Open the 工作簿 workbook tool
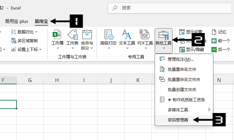The height and width of the screenshot is (140, 234). click(57, 39)
